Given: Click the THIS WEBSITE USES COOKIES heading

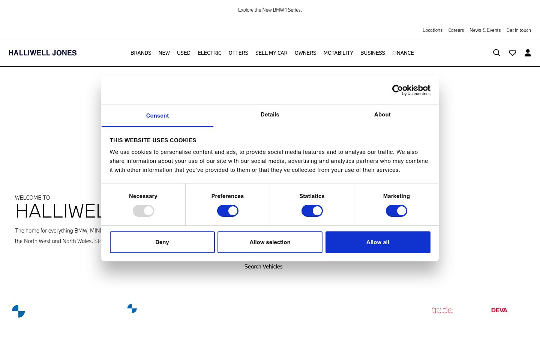Looking at the screenshot, I should pos(153,140).
